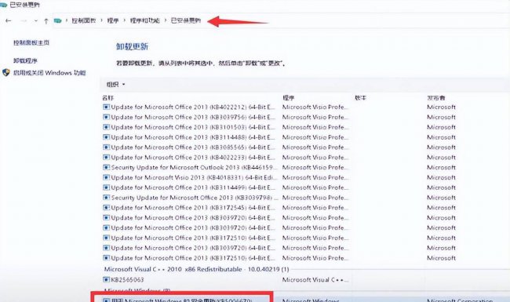Viewport: 510px width, 302px height.
Task: Click icon of KB2565063 entry
Action: pyautogui.click(x=106, y=279)
